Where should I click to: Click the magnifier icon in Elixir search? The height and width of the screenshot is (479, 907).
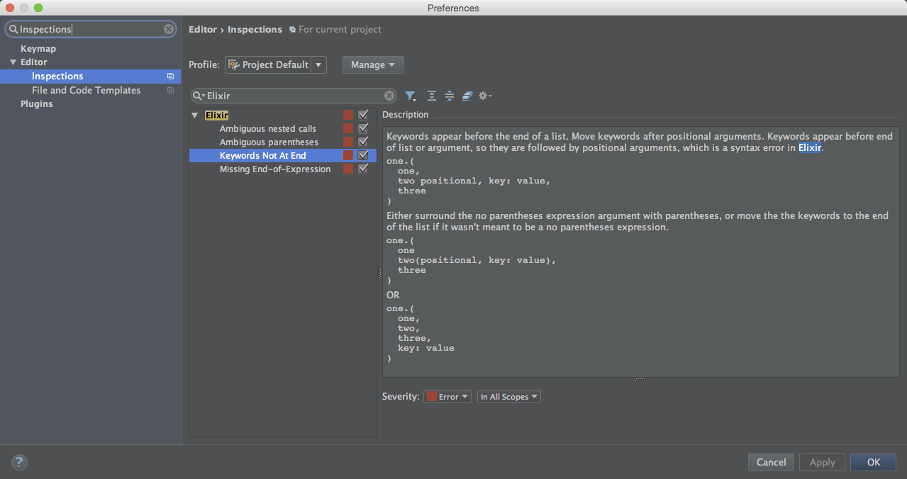(199, 96)
